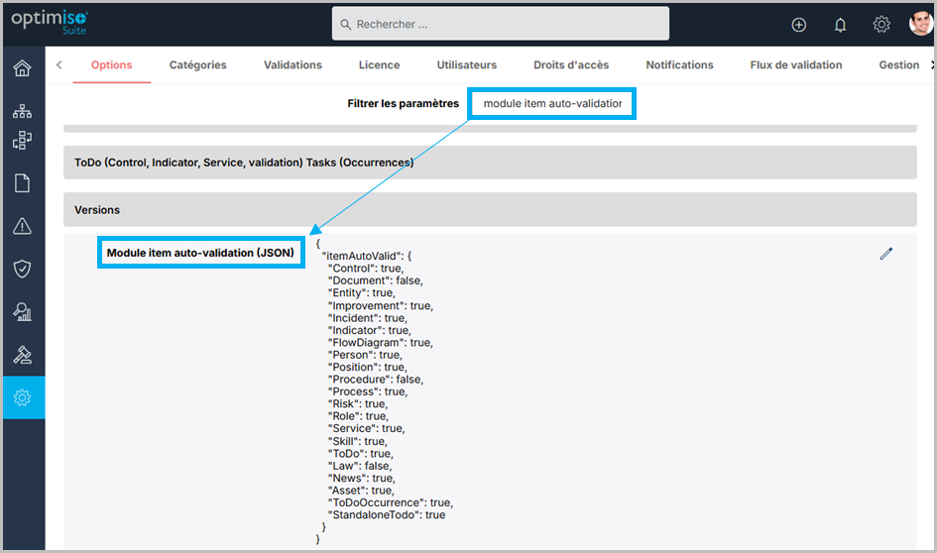Switch to the Droits d'accès tab
The image size is (937, 553).
pos(571,65)
